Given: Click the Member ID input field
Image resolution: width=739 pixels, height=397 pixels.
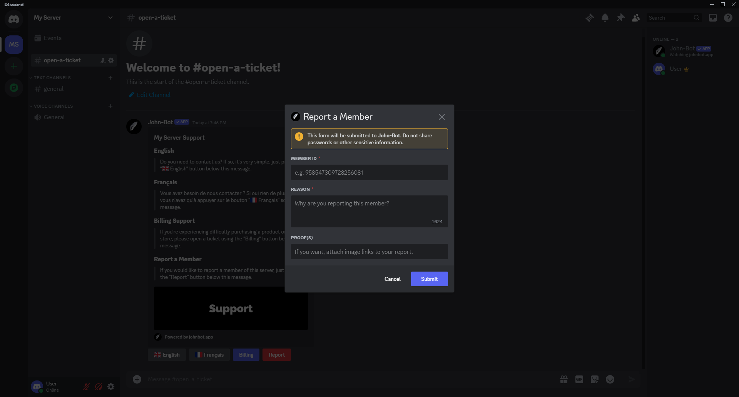Looking at the screenshot, I should point(369,172).
